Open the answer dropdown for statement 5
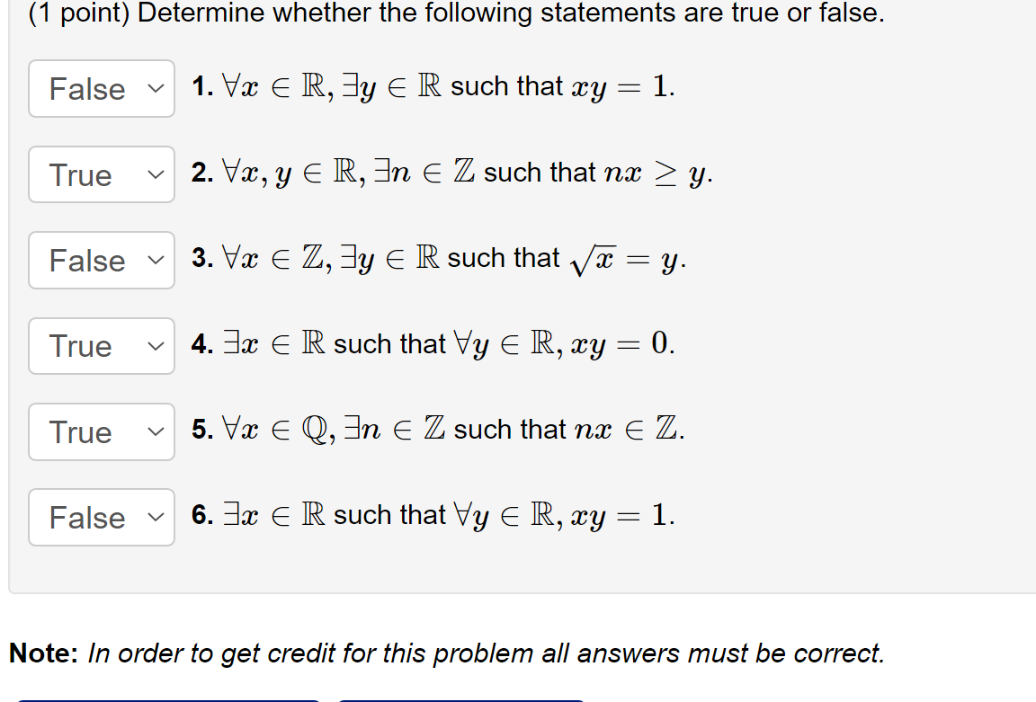Image resolution: width=1036 pixels, height=702 pixels. 101,432
